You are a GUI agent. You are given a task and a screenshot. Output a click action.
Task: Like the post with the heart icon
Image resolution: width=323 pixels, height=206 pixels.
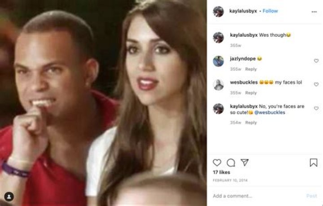click(217, 163)
